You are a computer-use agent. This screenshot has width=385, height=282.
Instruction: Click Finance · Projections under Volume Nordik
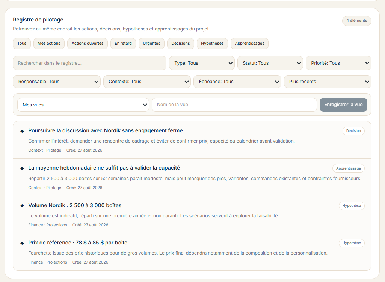click(48, 225)
